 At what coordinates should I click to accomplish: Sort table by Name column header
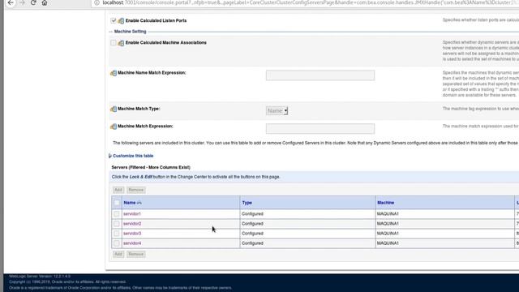tap(130, 203)
